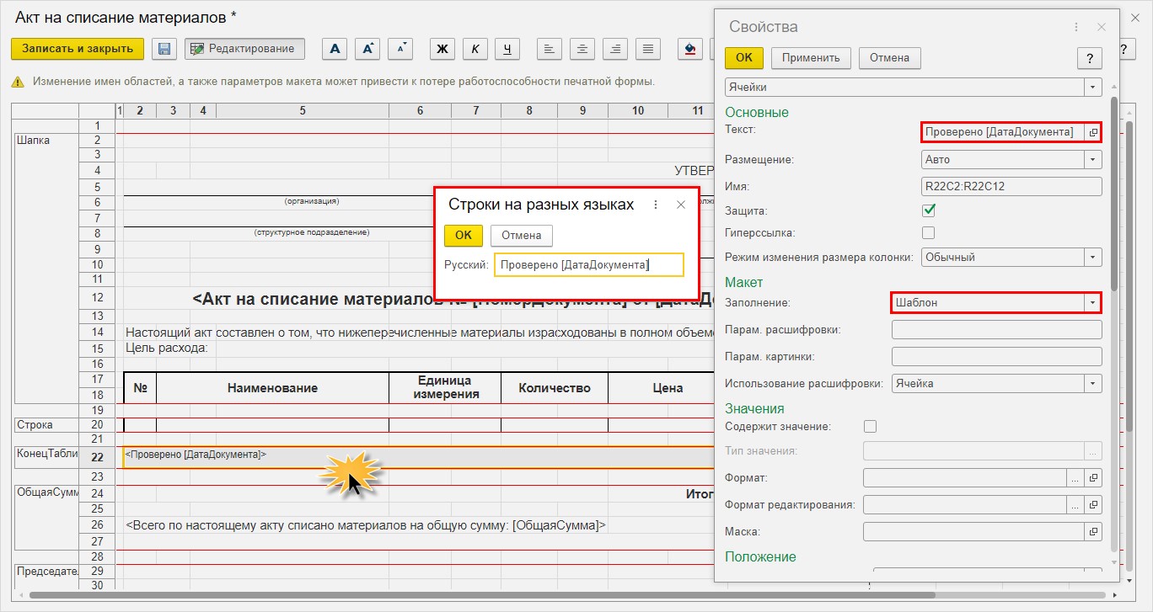Image resolution: width=1153 pixels, height=612 pixels.
Task: Open help with the question mark in Свойства
Action: [1090, 58]
